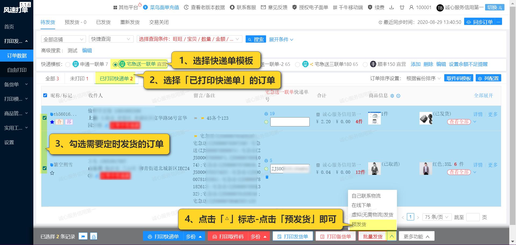The width and height of the screenshot is (516, 245).
Task: Open 意见反馈 feedback envelope icon
Action: [264, 7]
